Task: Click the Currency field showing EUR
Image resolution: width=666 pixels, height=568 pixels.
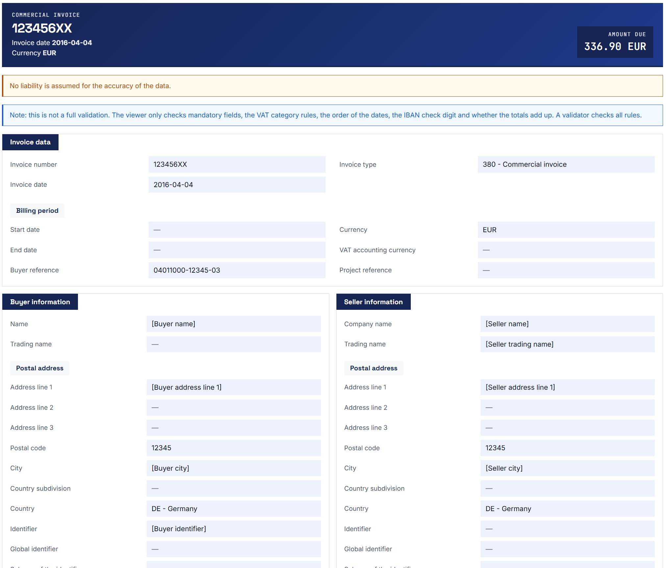Action: click(566, 230)
